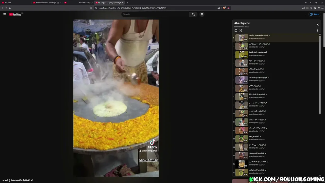Open YouTube settings three-dot menu
The width and height of the screenshot is (325, 183).
(305, 14)
